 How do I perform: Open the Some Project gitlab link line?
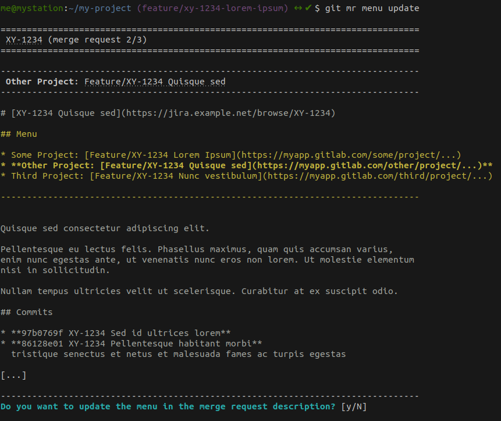[230, 155]
